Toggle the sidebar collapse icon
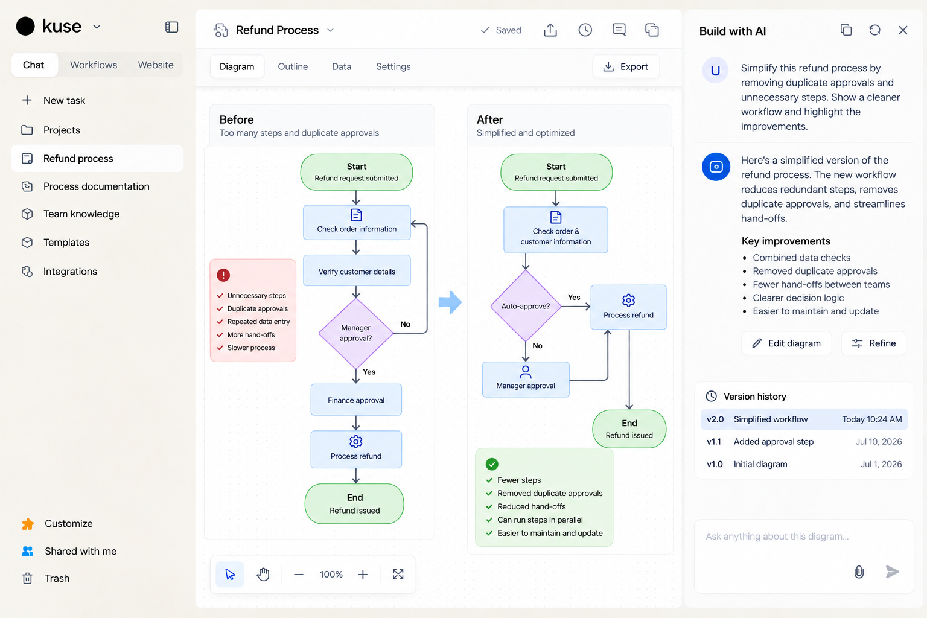The image size is (927, 618). pos(171,27)
